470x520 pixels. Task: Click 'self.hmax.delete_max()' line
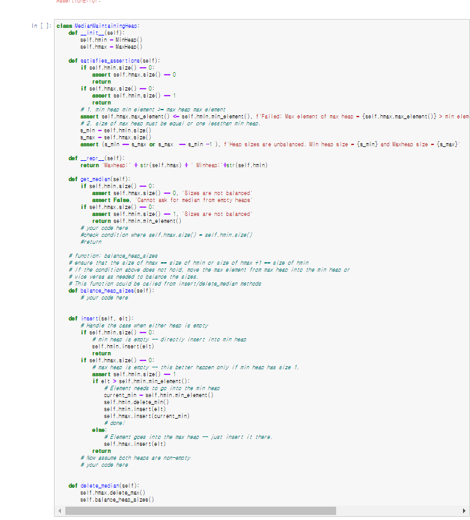coord(113,493)
